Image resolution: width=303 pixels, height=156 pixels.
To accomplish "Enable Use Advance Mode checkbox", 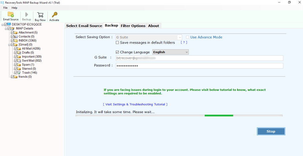I will 188,37.
